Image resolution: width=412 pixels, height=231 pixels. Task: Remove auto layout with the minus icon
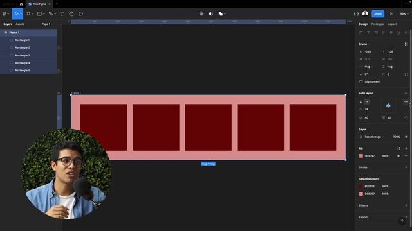click(x=406, y=93)
